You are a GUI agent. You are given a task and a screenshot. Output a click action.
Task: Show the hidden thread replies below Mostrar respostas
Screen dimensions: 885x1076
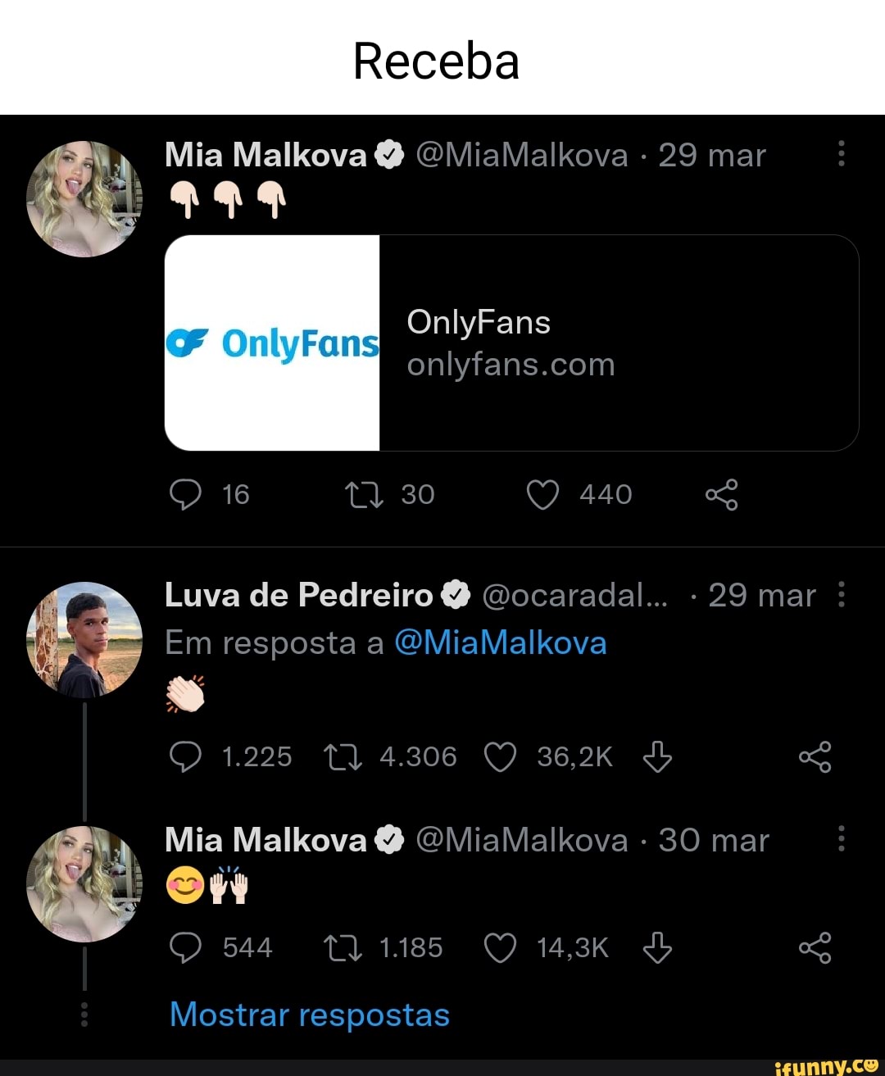click(x=309, y=1015)
